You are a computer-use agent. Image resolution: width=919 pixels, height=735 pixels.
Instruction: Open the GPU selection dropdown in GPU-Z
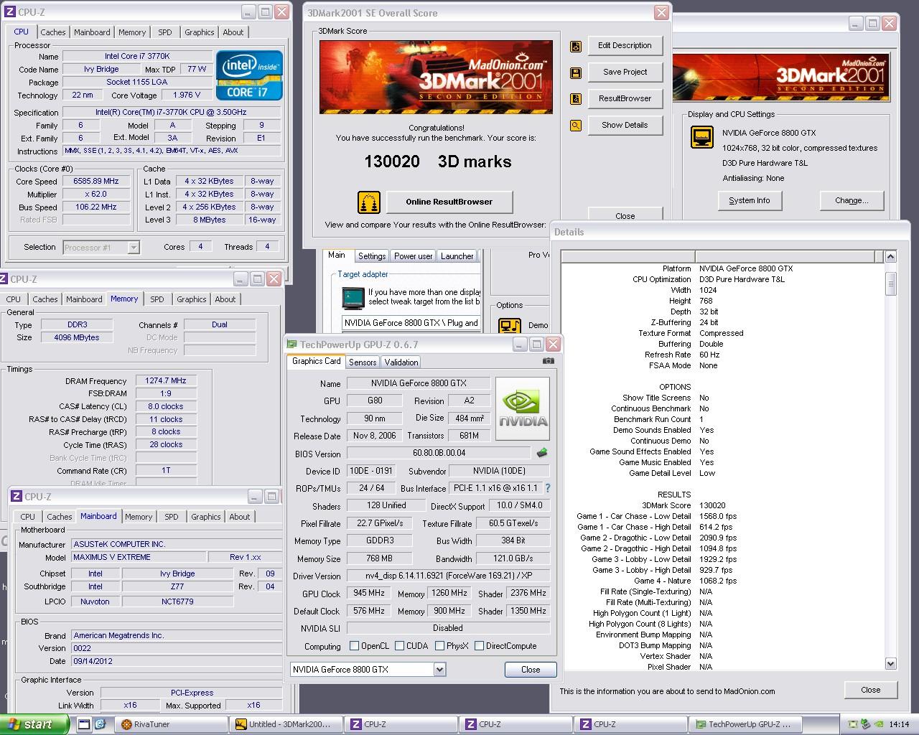coord(440,670)
